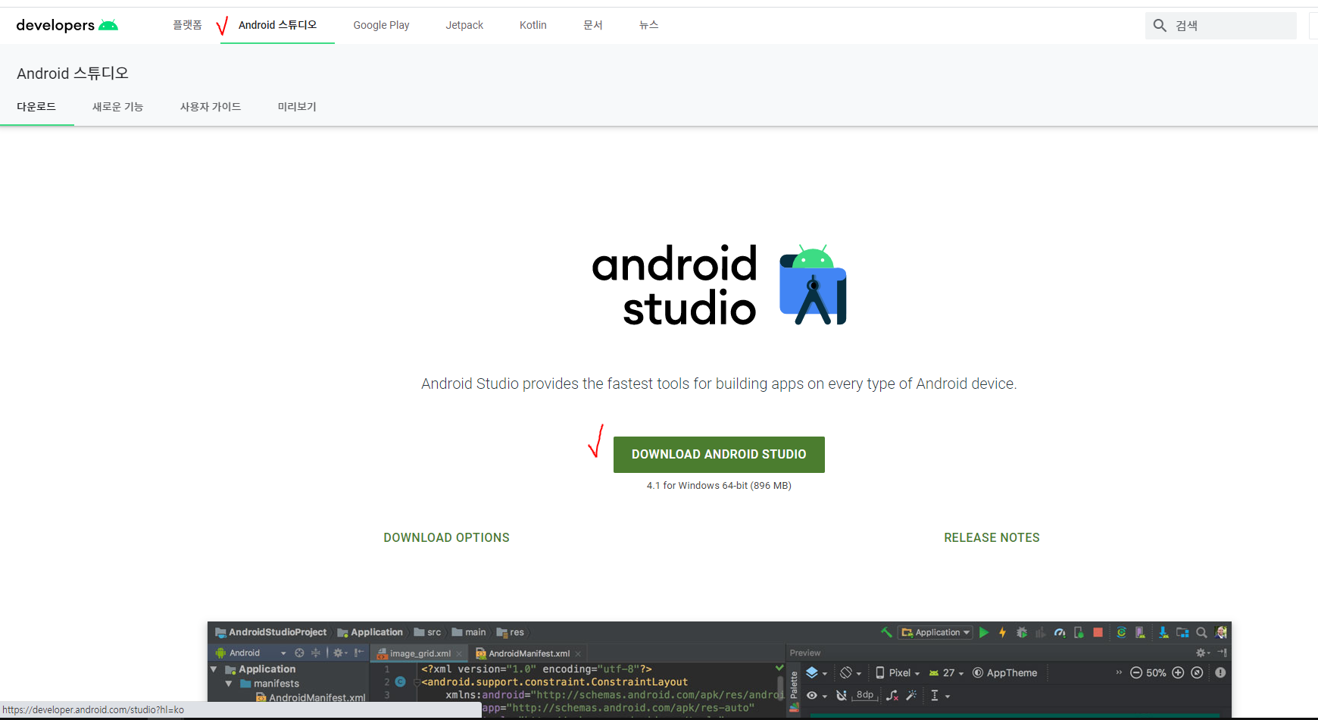
Task: Click the search magnifier icon
Action: coord(1160,26)
